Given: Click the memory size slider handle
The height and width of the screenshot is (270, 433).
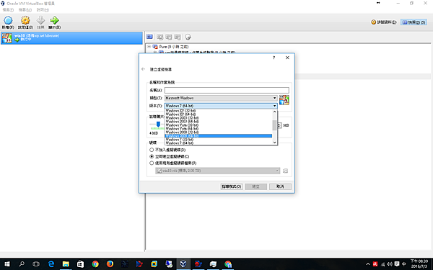Looking at the screenshot, I should [x=158, y=125].
